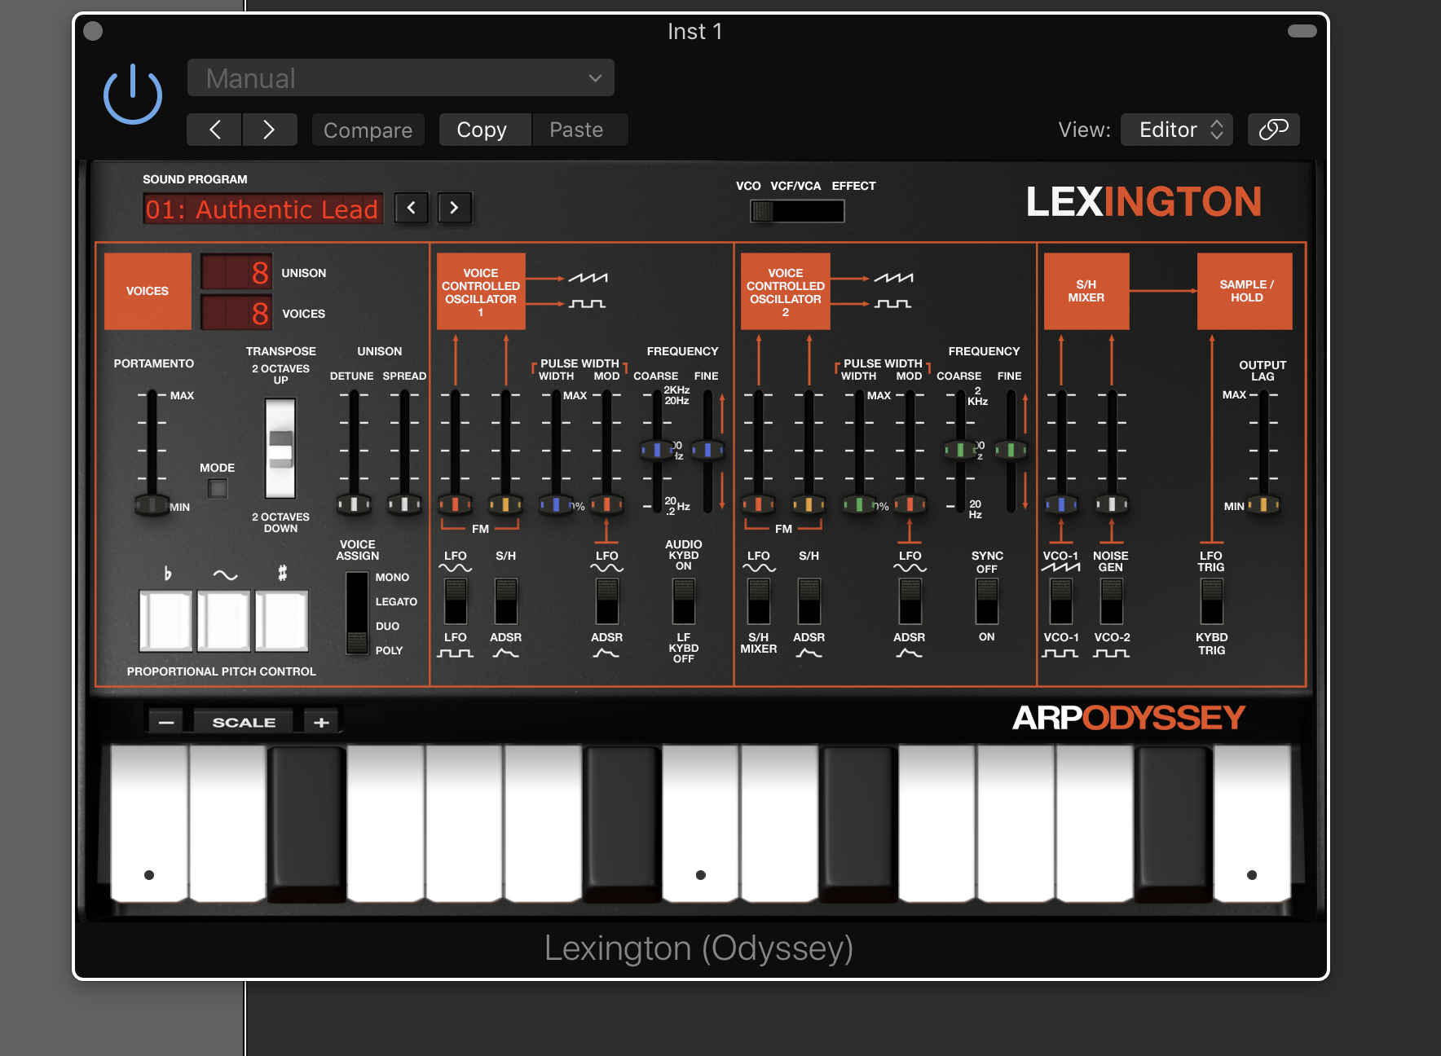
Task: Toggle Noise Gen / VCO-2 mixer switch
Action: point(1112,601)
